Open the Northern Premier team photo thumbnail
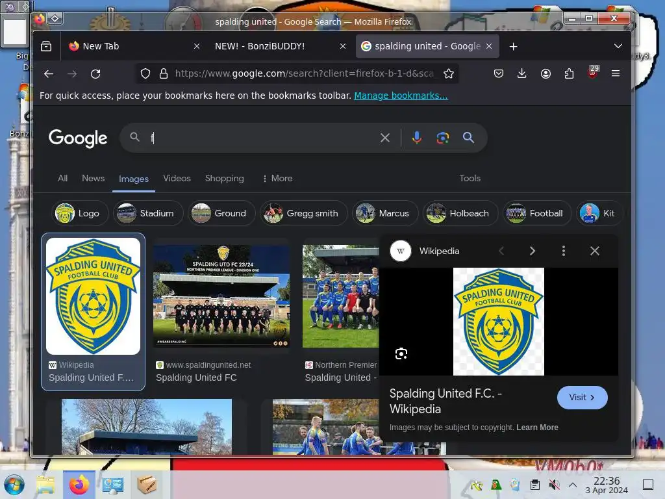 click(341, 296)
